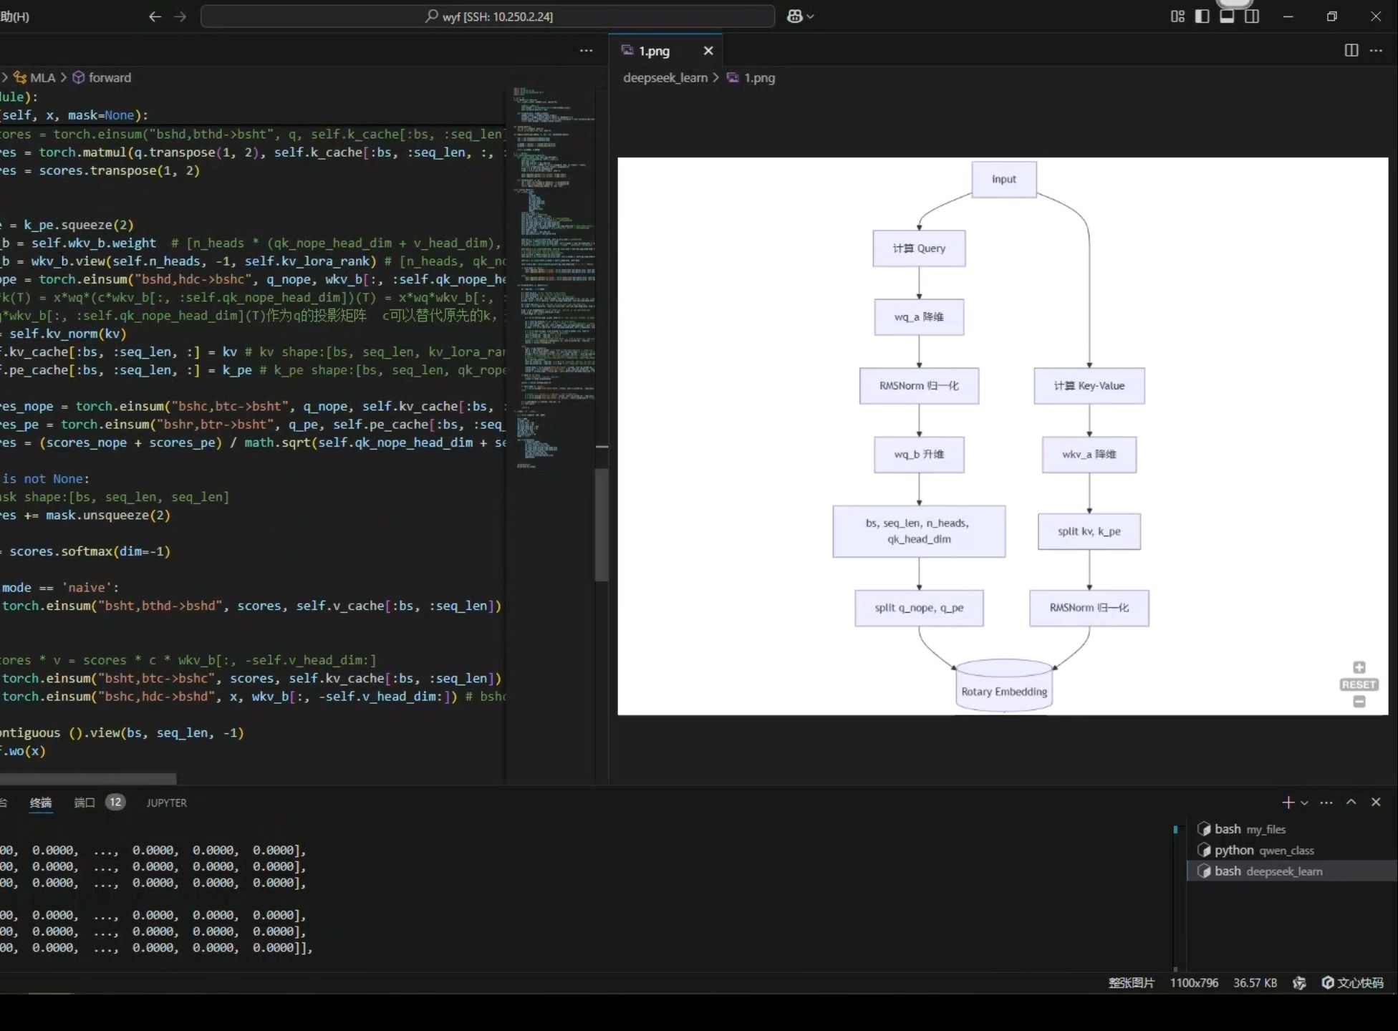1398x1031 pixels.
Task: Toggle the primary side bar visibility
Action: (x=1202, y=16)
